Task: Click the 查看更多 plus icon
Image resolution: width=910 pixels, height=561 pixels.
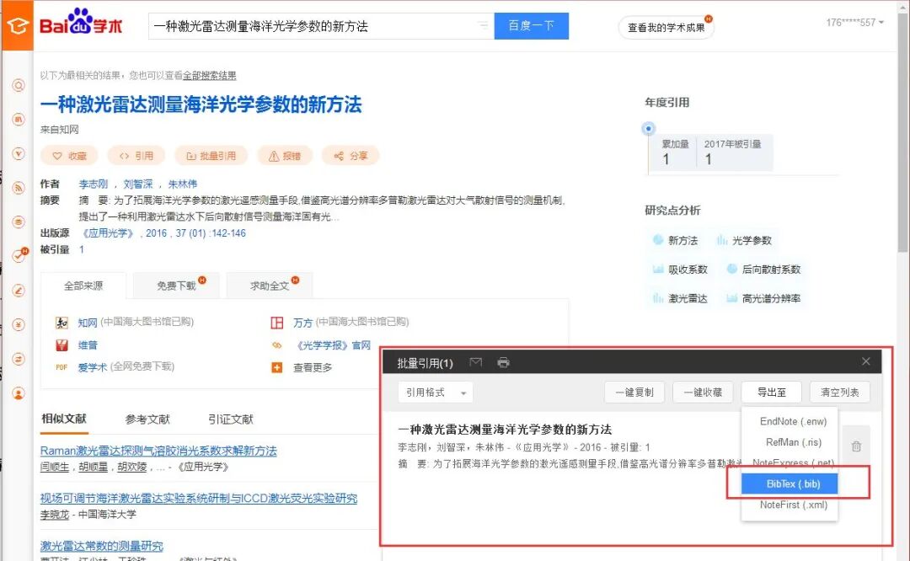Action: 277,367
